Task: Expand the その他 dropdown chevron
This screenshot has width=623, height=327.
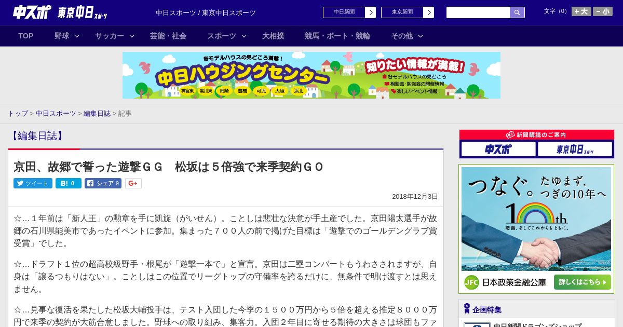Action: point(421,36)
